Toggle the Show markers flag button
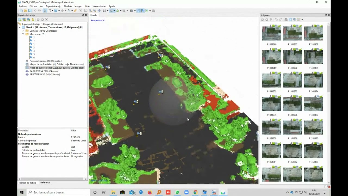The height and width of the screenshot is (196, 348). pyautogui.click(x=142, y=11)
